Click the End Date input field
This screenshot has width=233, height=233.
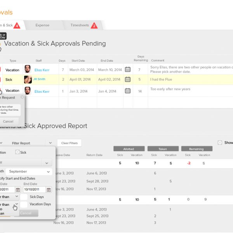coord(34,190)
